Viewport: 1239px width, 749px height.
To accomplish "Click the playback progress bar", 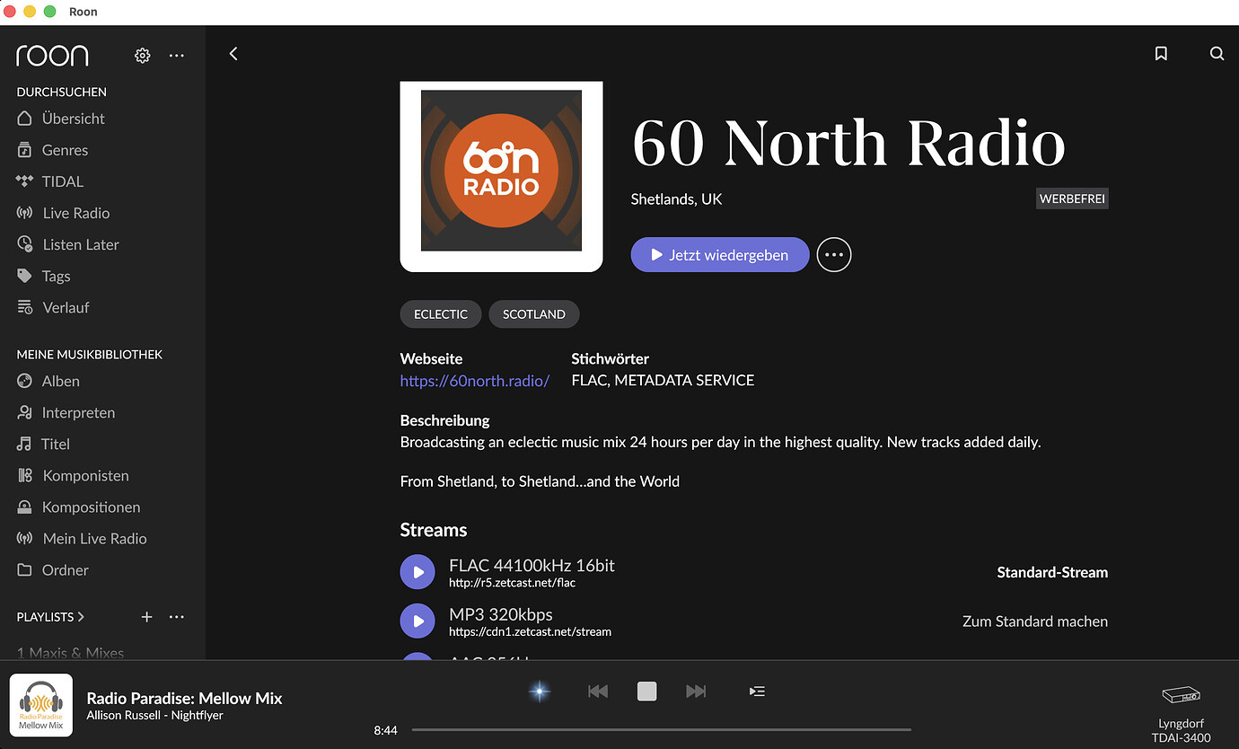I will tap(661, 730).
